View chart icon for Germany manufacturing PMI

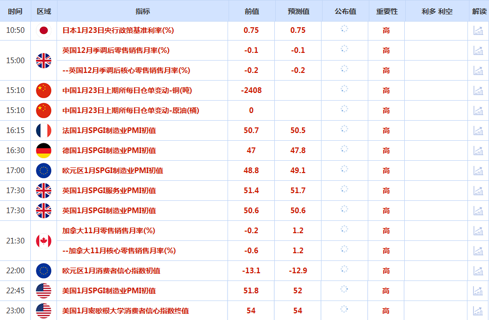(478, 150)
